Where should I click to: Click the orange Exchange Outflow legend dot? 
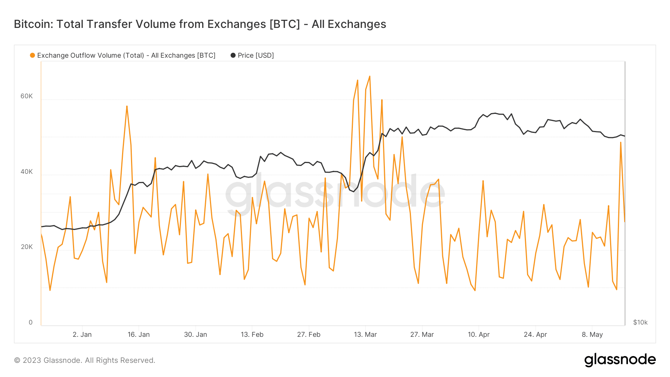pos(32,55)
